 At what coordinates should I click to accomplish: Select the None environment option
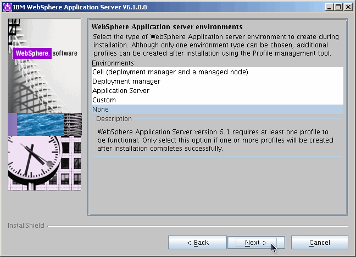(x=101, y=110)
